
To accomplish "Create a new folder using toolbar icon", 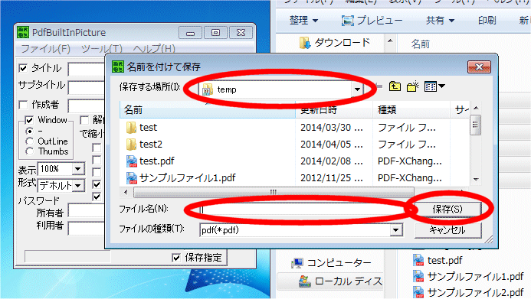I will (x=413, y=87).
